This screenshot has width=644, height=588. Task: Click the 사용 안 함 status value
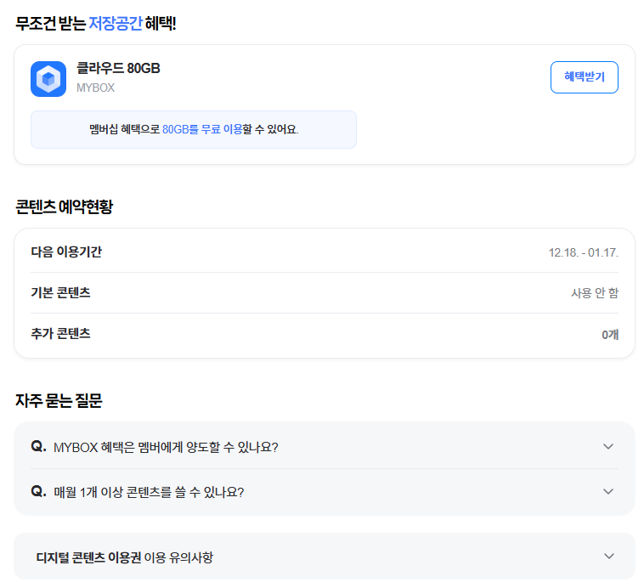tap(595, 293)
